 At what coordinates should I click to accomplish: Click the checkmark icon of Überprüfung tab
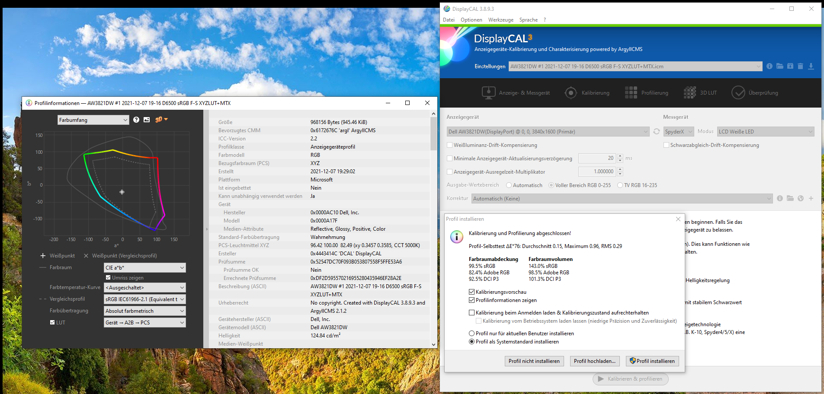(738, 92)
